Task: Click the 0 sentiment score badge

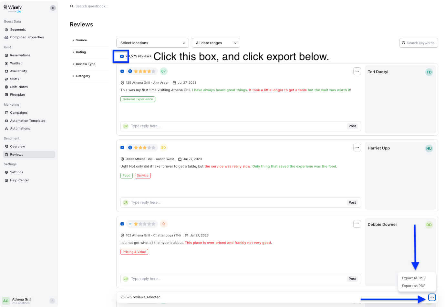Action: [164, 224]
